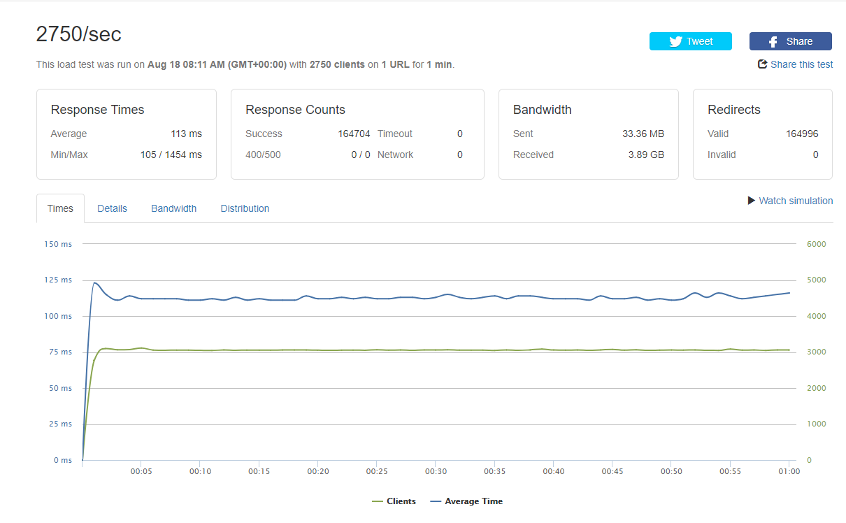846x523 pixels.
Task: Click the Facebook logo icon
Action: click(x=773, y=41)
